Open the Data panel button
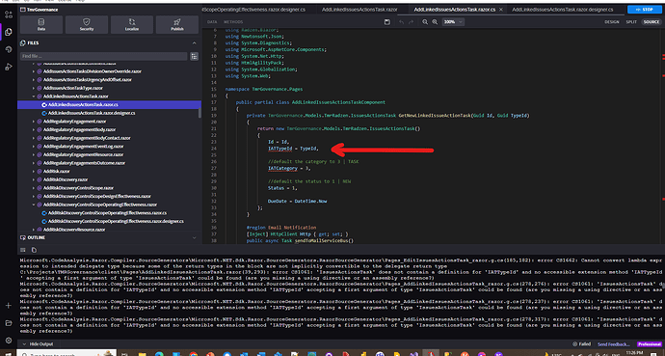The image size is (665, 356). [x=41, y=25]
